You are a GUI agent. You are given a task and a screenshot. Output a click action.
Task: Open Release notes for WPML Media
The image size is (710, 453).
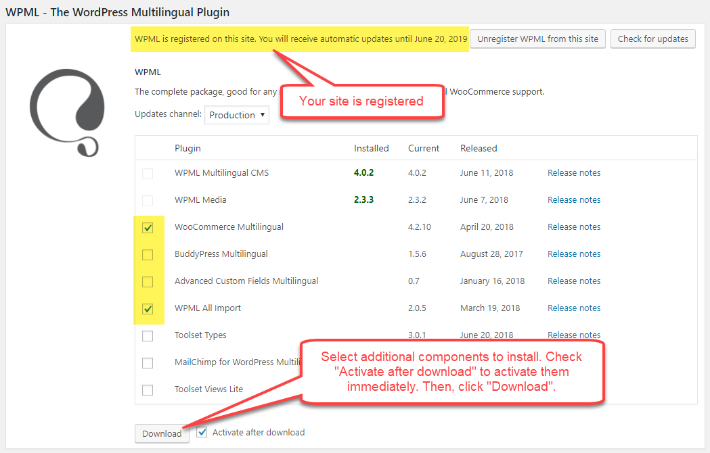click(x=574, y=200)
